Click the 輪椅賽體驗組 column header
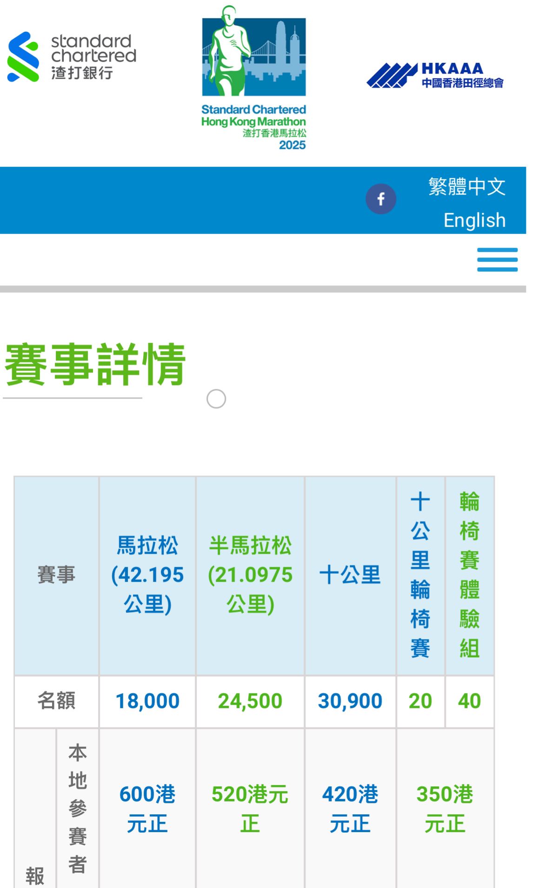This screenshot has width=544, height=888. tap(470, 575)
